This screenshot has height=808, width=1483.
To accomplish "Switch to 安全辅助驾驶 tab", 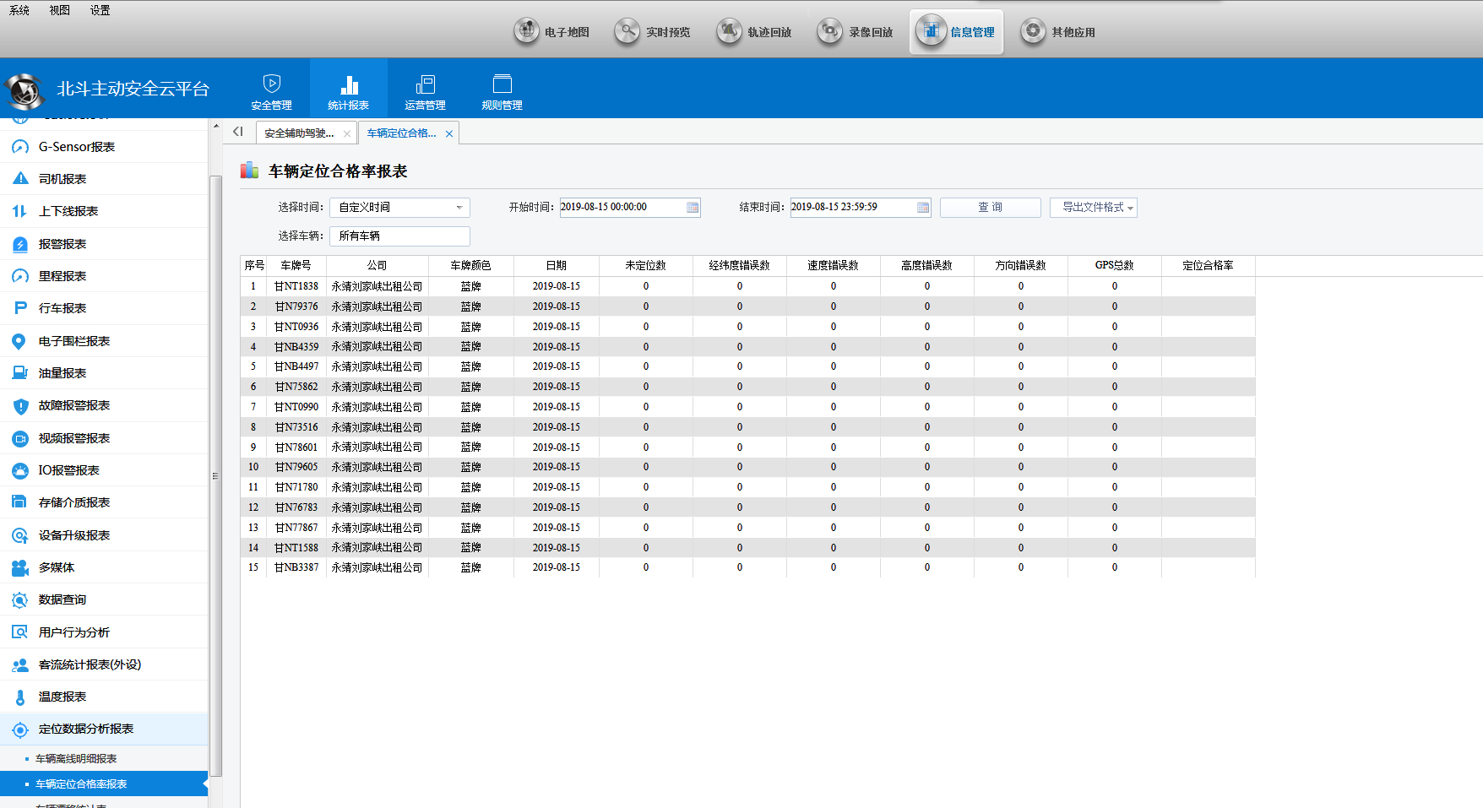I will tap(299, 133).
